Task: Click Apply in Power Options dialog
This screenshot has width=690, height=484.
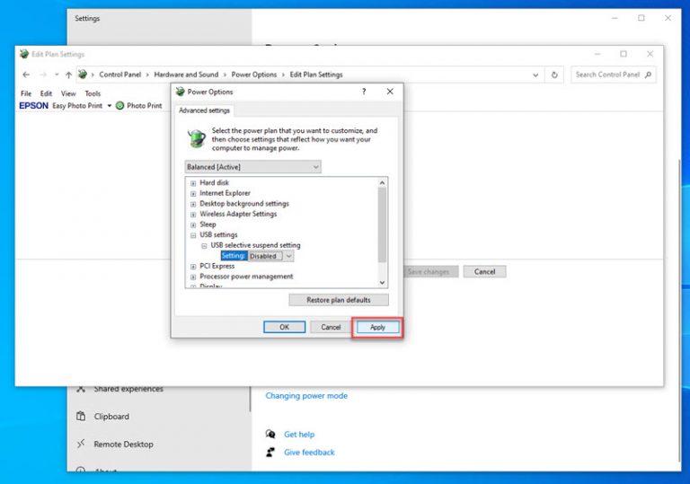Action: (377, 327)
